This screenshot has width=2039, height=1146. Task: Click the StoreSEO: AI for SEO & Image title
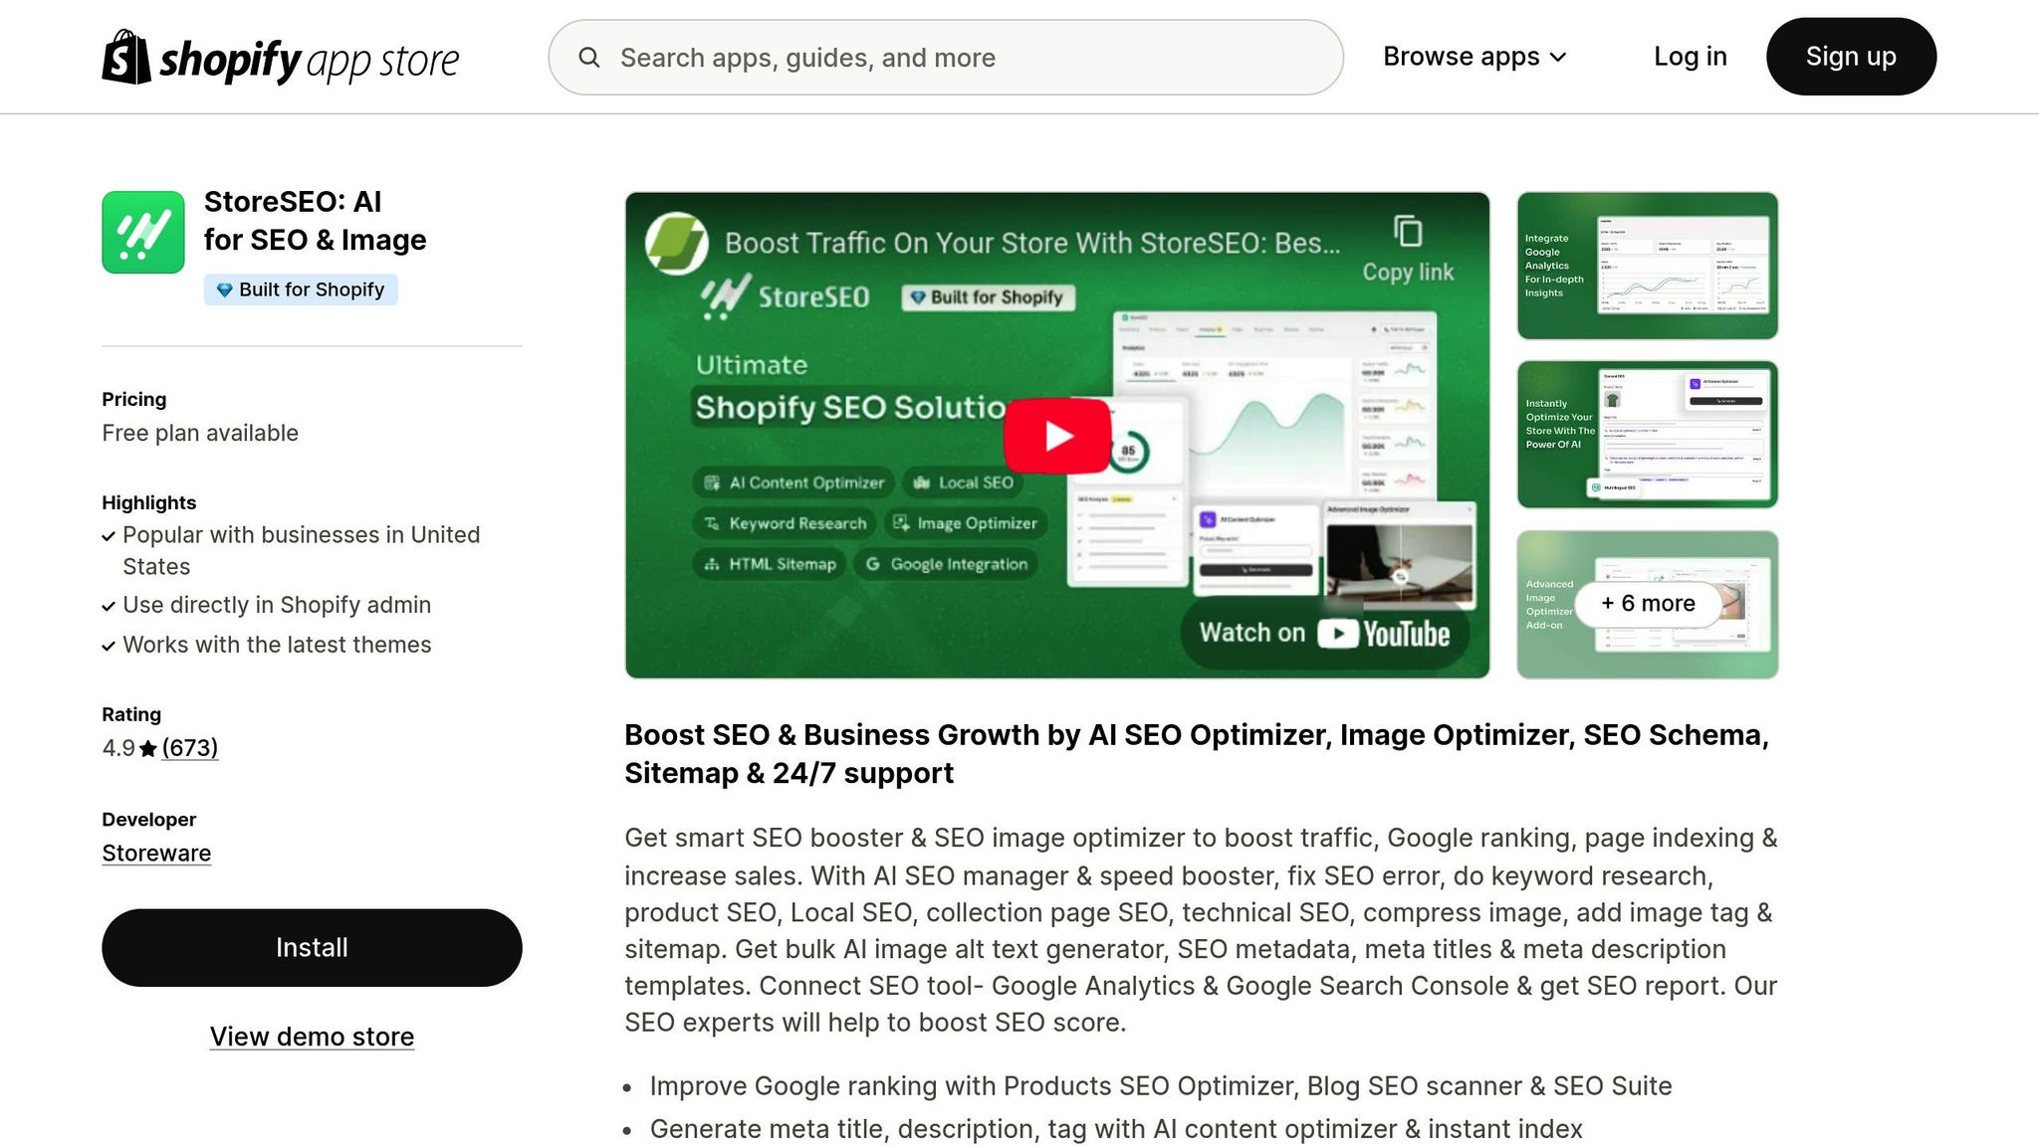coord(315,221)
